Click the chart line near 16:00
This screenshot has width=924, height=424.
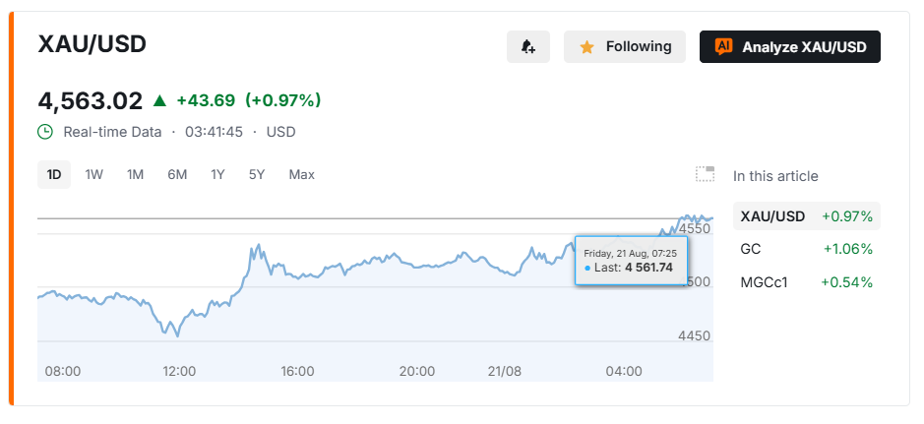coord(298,276)
